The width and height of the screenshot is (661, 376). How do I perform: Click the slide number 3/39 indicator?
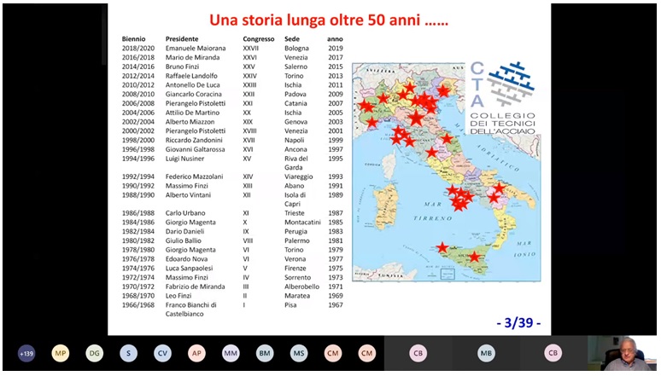tap(518, 323)
